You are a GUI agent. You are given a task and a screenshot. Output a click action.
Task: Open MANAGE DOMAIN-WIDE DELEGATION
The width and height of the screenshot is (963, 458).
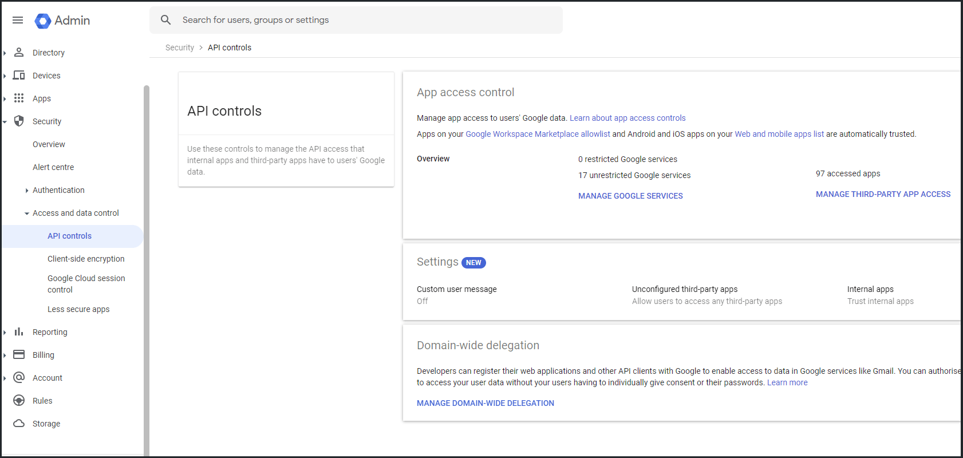click(486, 403)
